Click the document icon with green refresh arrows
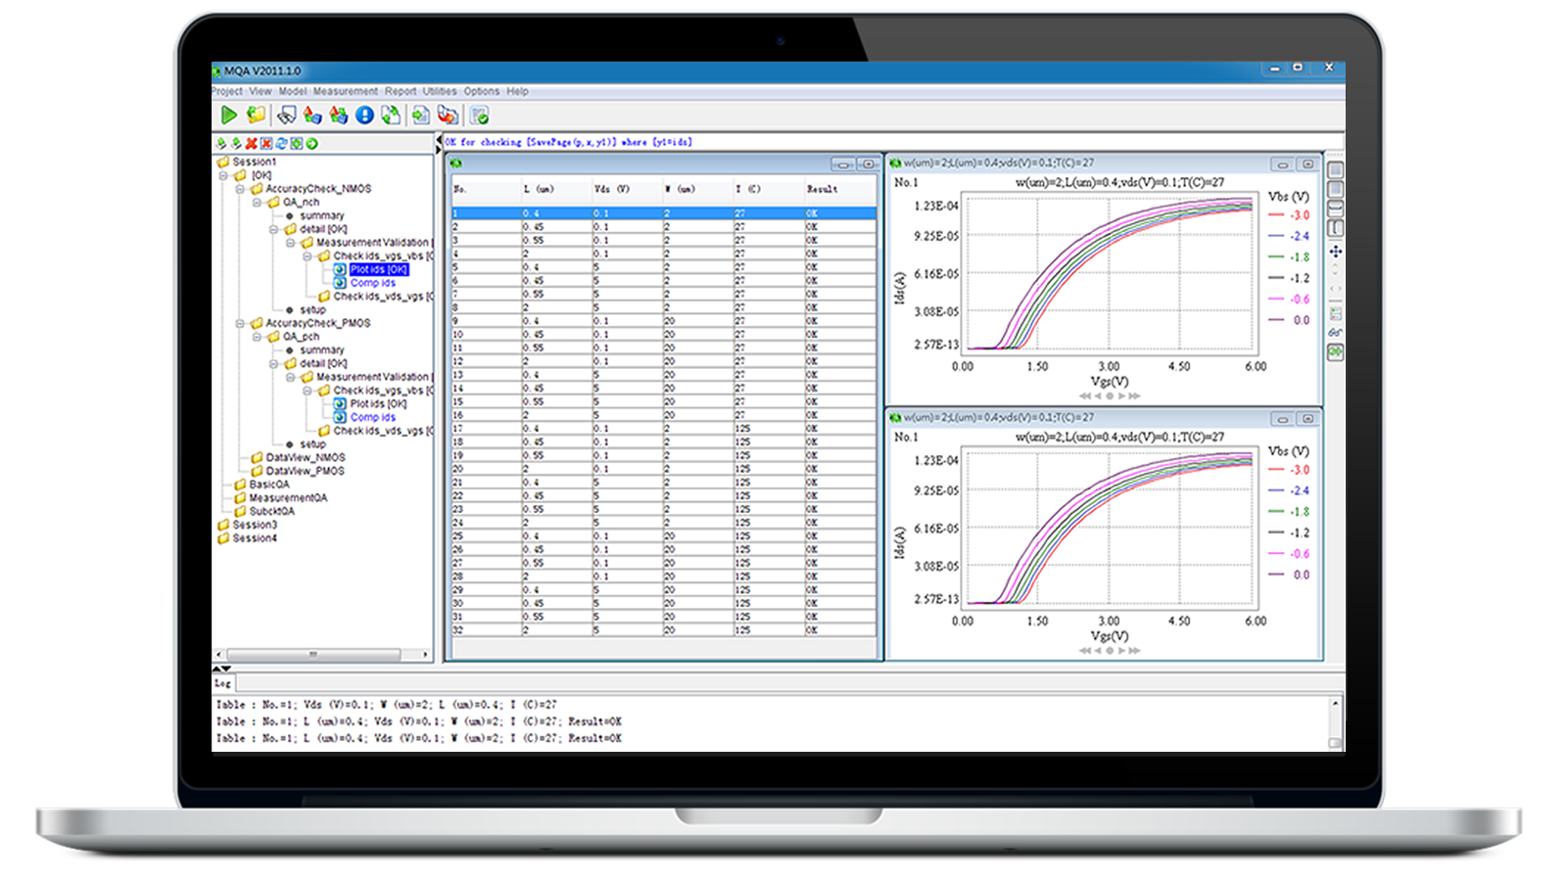This screenshot has width=1567, height=881. pos(392,116)
